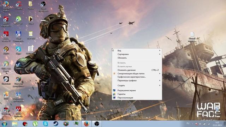Select the ABBYY FineReader desktop shortcut
The image size is (226, 127).
click(x=6, y=22)
